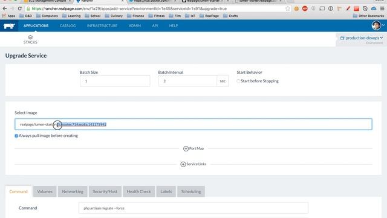The width and height of the screenshot is (387, 218).
Task: Open the Catalog menu
Action: pos(68,25)
